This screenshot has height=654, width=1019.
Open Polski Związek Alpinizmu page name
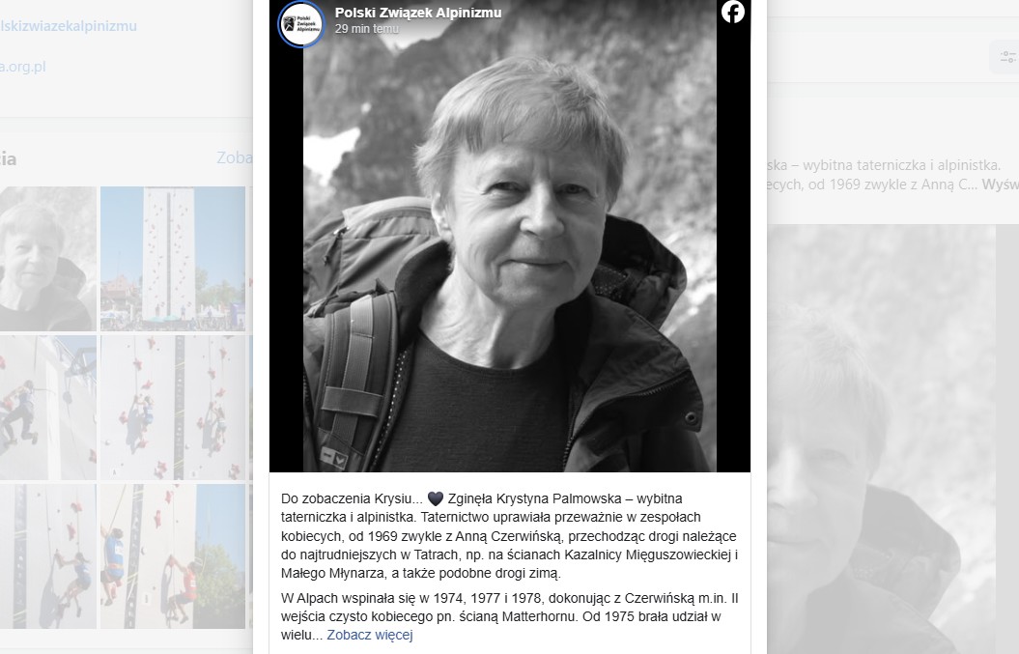(x=418, y=13)
